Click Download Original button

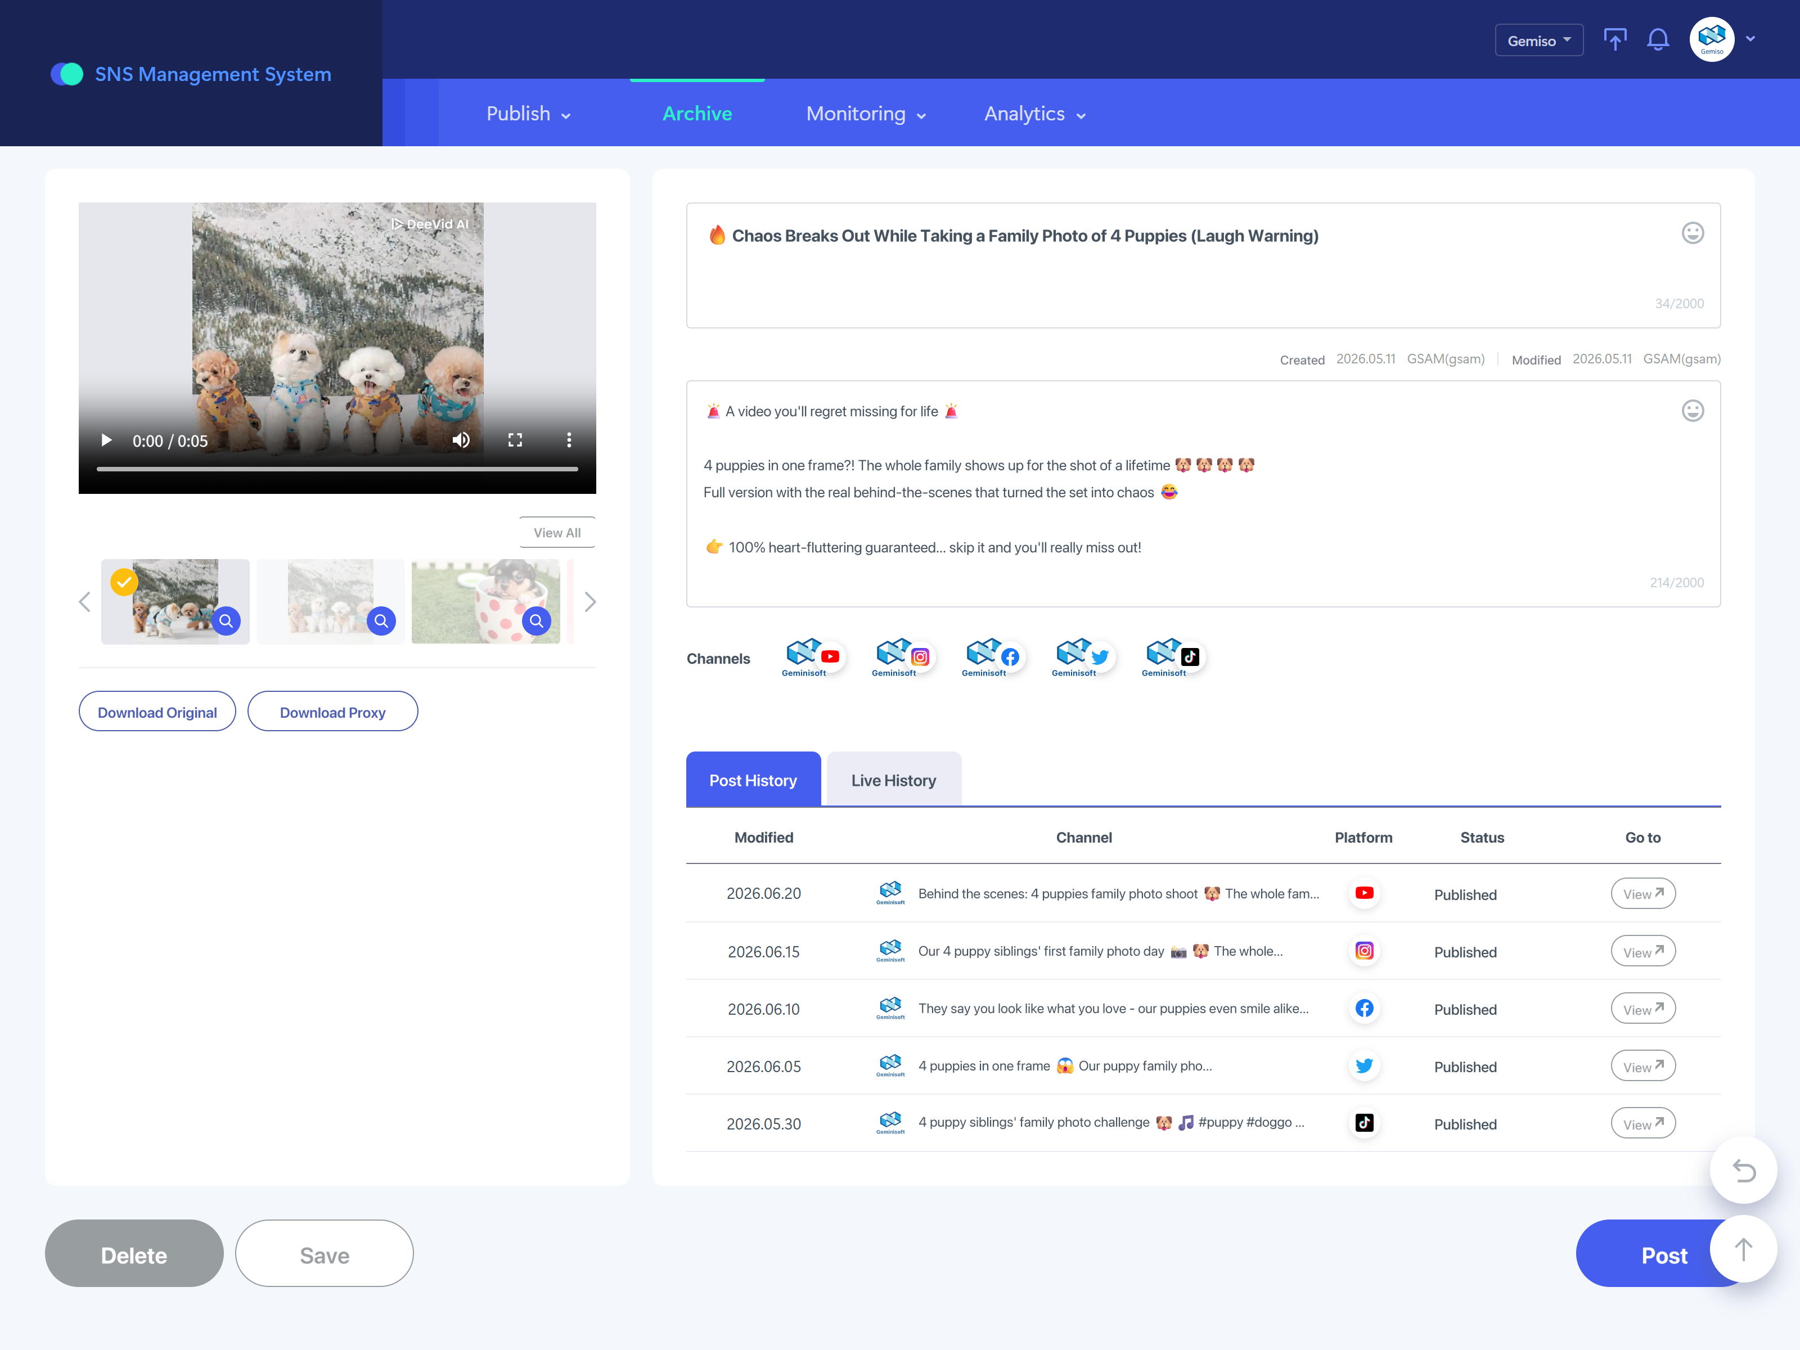pyautogui.click(x=157, y=712)
